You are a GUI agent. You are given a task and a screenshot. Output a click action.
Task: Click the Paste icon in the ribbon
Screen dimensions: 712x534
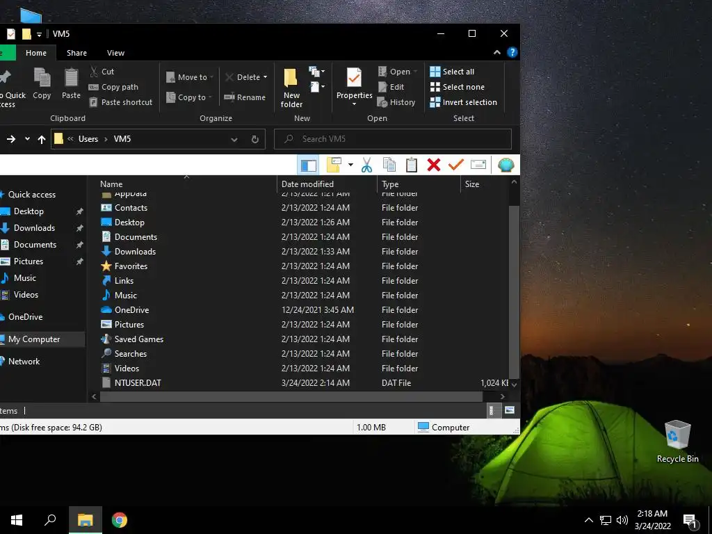[x=71, y=83]
